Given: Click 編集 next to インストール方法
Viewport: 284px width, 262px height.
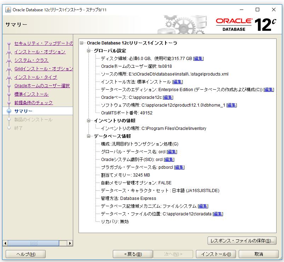Looking at the screenshot, I should [x=178, y=82].
